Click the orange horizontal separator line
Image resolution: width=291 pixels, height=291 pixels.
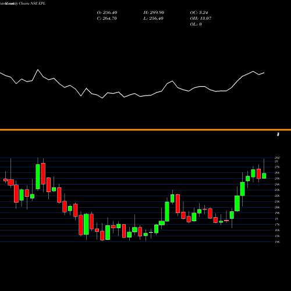coord(145,130)
